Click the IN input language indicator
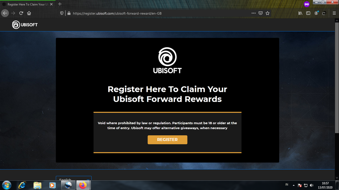This screenshot has height=190, width=339. pos(287,184)
